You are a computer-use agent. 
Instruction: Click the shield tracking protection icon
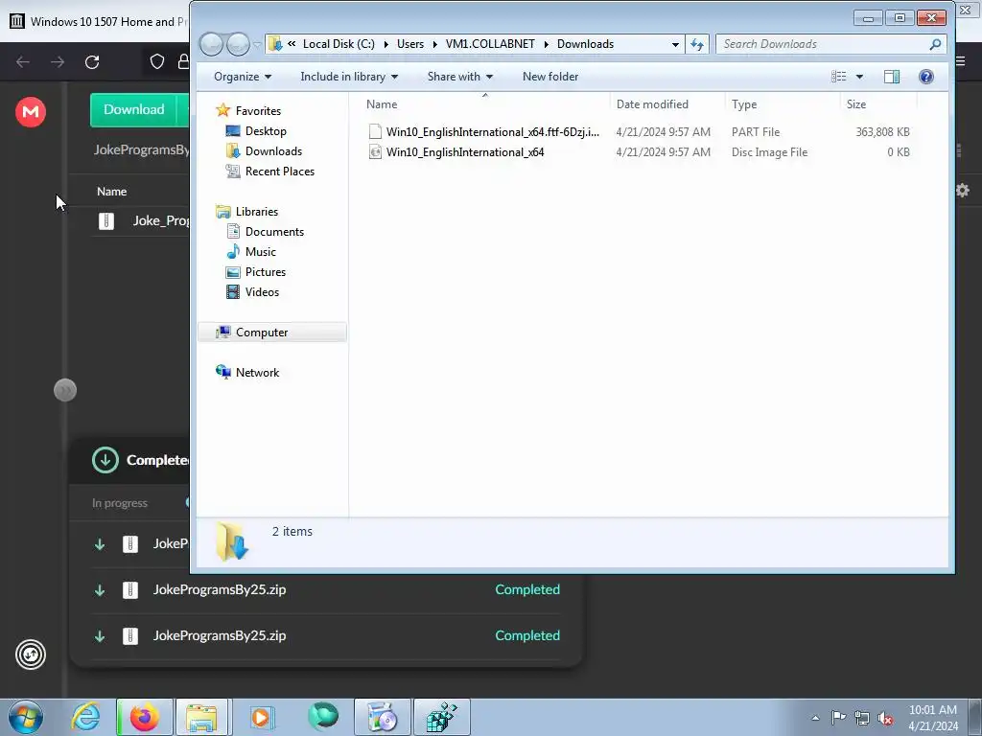[157, 61]
